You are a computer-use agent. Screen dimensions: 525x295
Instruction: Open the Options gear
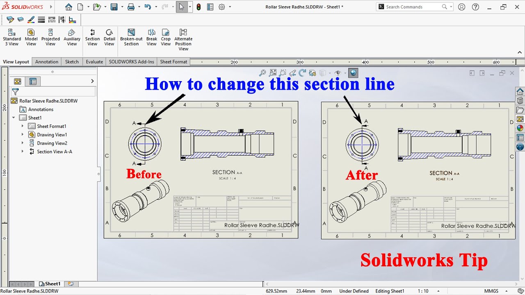pyautogui.click(x=222, y=7)
